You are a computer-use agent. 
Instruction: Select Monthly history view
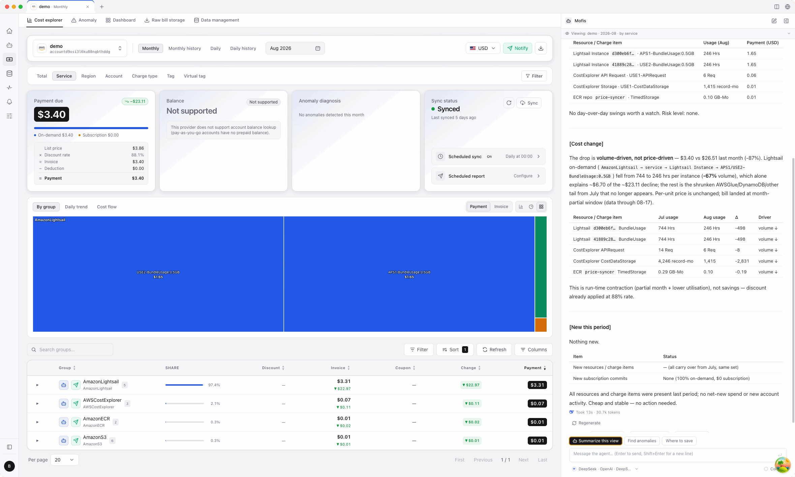tap(185, 48)
